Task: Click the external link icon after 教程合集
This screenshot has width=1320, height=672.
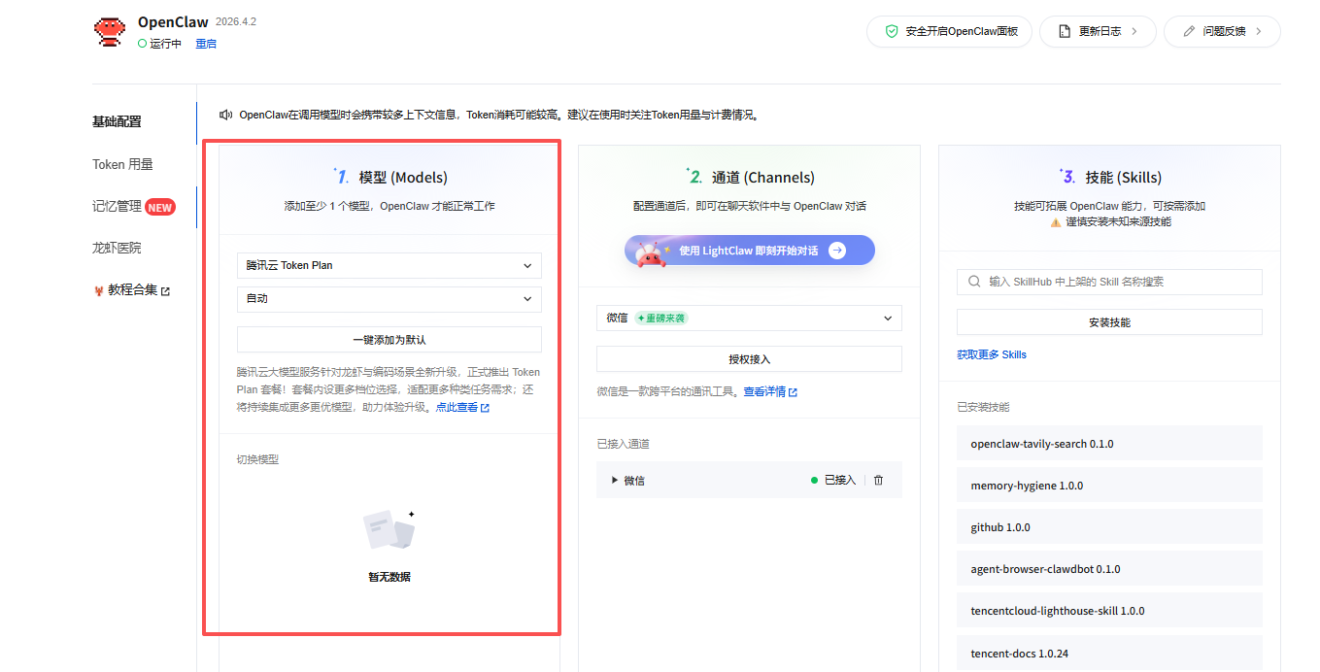Action: coord(165,291)
